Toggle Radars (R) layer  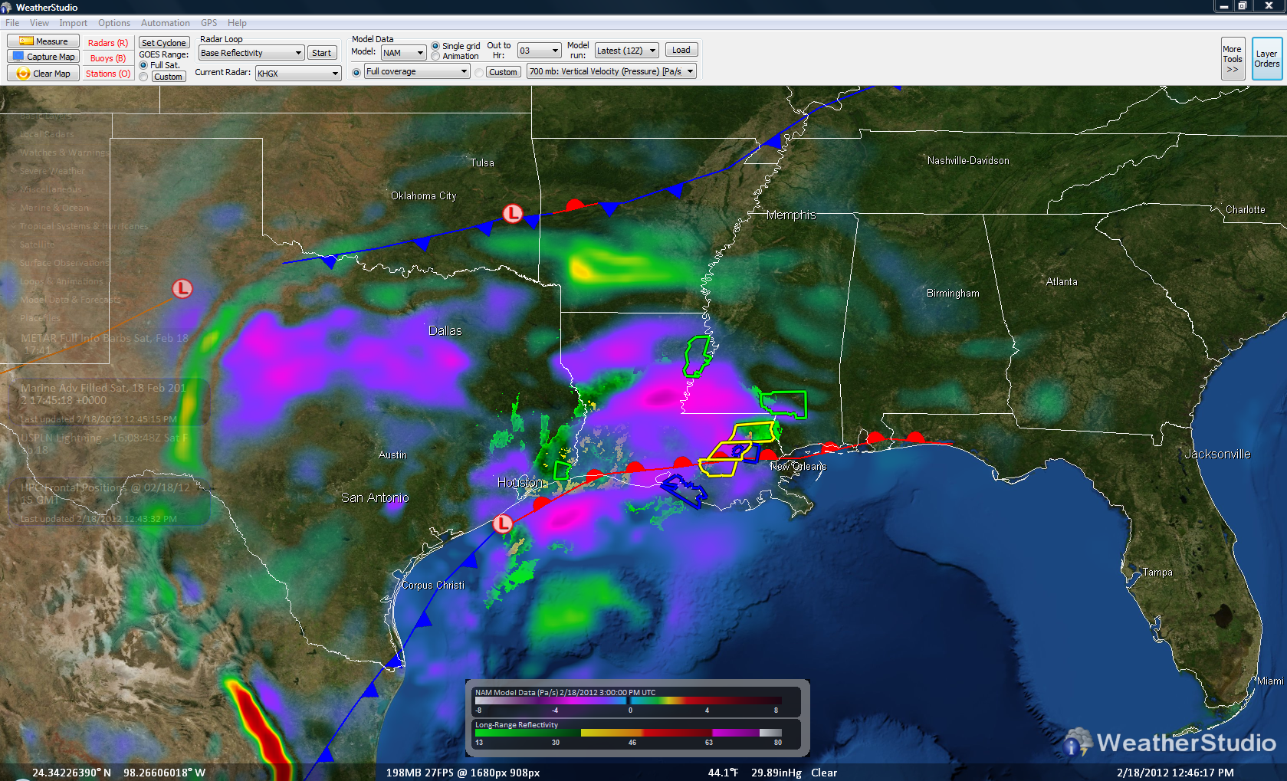point(107,42)
